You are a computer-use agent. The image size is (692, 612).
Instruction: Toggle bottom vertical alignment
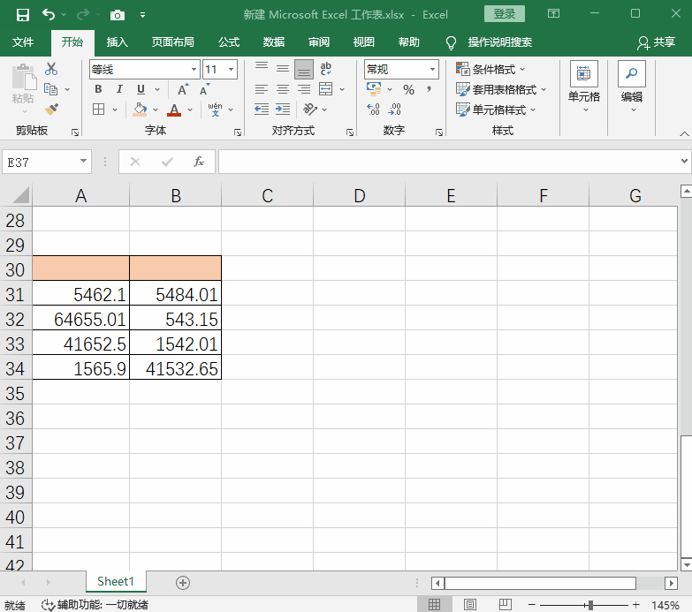click(x=304, y=69)
